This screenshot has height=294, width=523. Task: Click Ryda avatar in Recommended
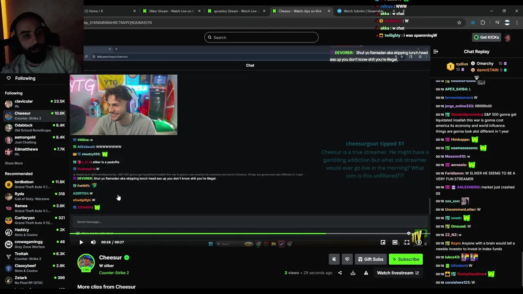point(9,196)
